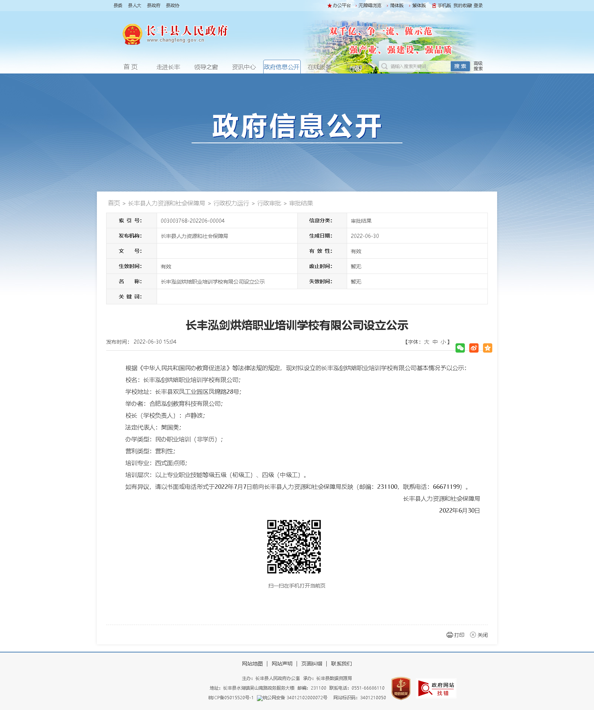Click the 搜索 search button
This screenshot has width=594, height=710.
[x=460, y=66]
